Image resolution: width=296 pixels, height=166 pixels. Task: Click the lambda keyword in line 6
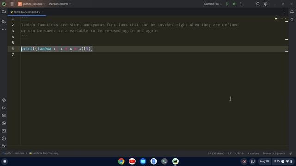coord(44,49)
